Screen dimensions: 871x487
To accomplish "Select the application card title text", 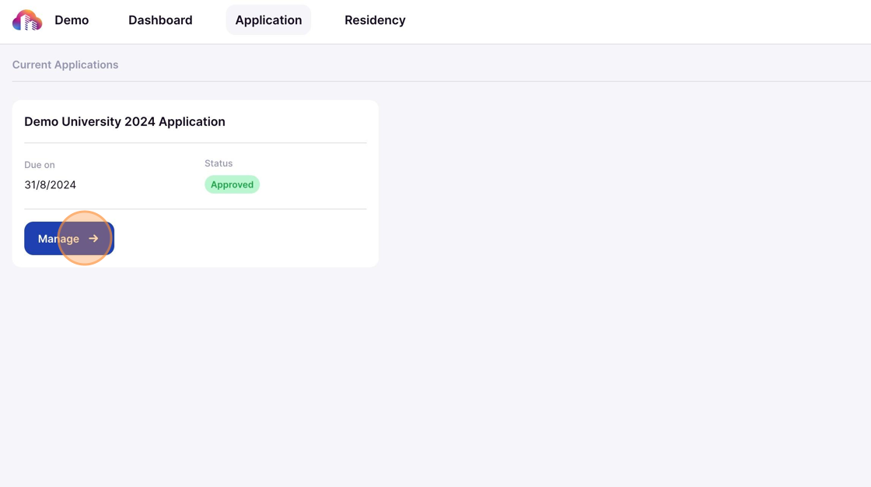I will pyautogui.click(x=124, y=121).
